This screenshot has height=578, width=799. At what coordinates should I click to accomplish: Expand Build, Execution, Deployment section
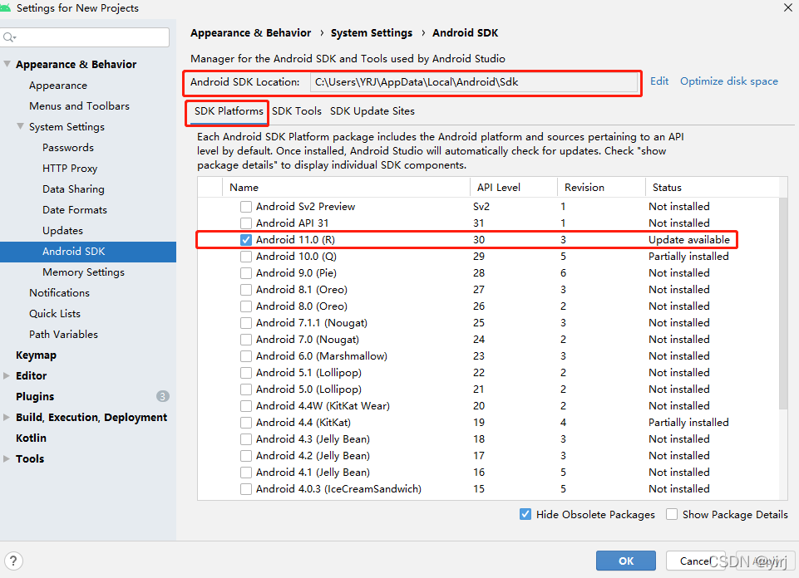pos(7,417)
